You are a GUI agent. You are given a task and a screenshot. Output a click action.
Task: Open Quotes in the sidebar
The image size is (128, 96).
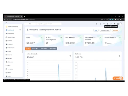pyautogui.click(x=8, y=58)
